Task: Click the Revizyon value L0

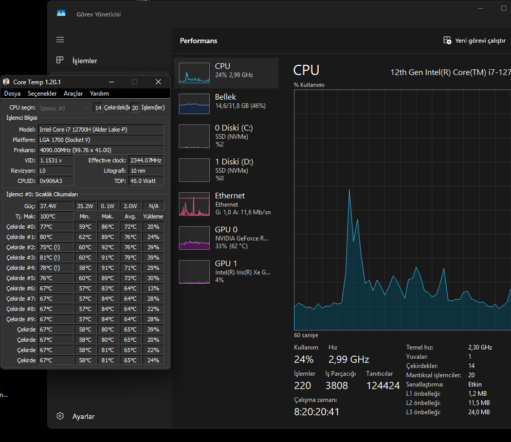Action: click(56, 171)
